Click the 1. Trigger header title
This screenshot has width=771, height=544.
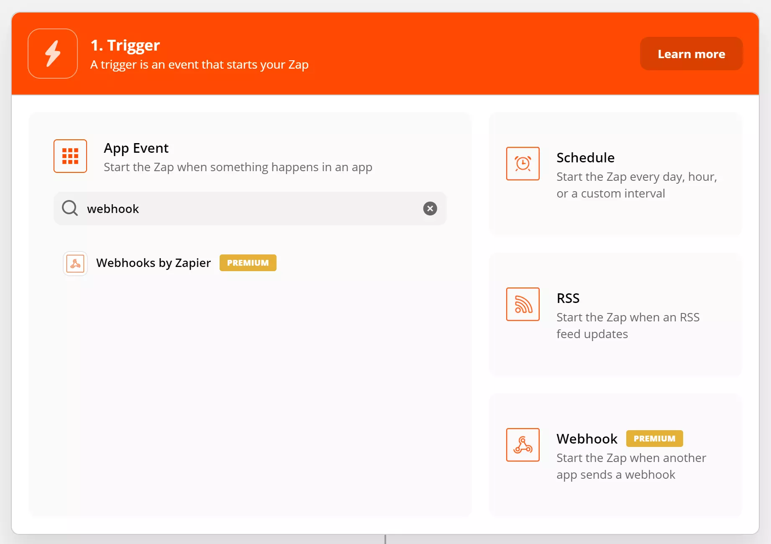[126, 45]
